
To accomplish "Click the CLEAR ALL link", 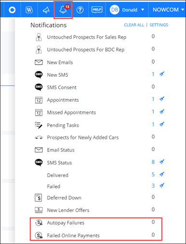I will [134, 25].
